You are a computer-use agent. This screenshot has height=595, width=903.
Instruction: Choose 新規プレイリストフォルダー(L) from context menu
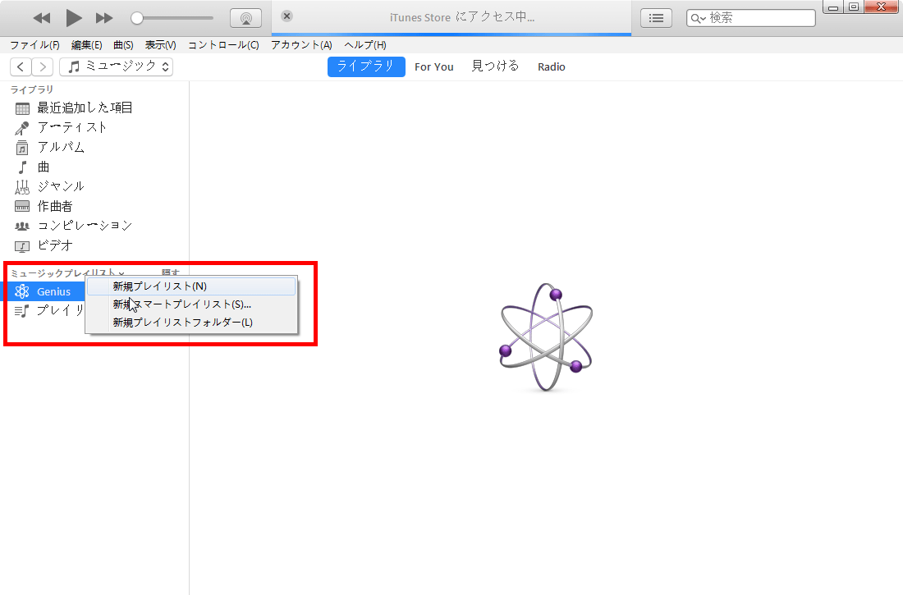click(x=191, y=323)
